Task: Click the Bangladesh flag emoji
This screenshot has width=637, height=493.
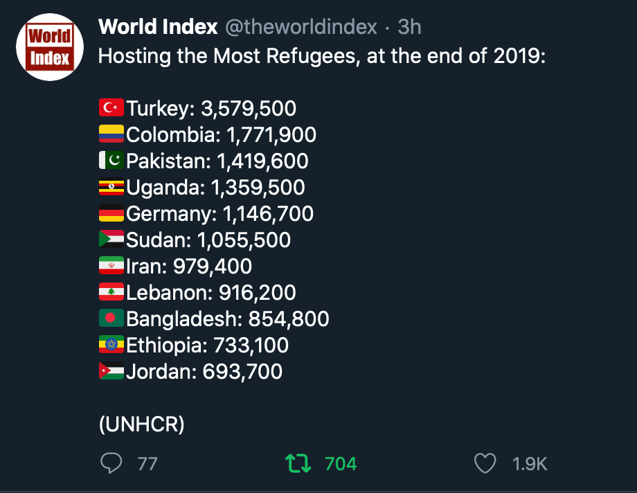Action: pos(111,319)
